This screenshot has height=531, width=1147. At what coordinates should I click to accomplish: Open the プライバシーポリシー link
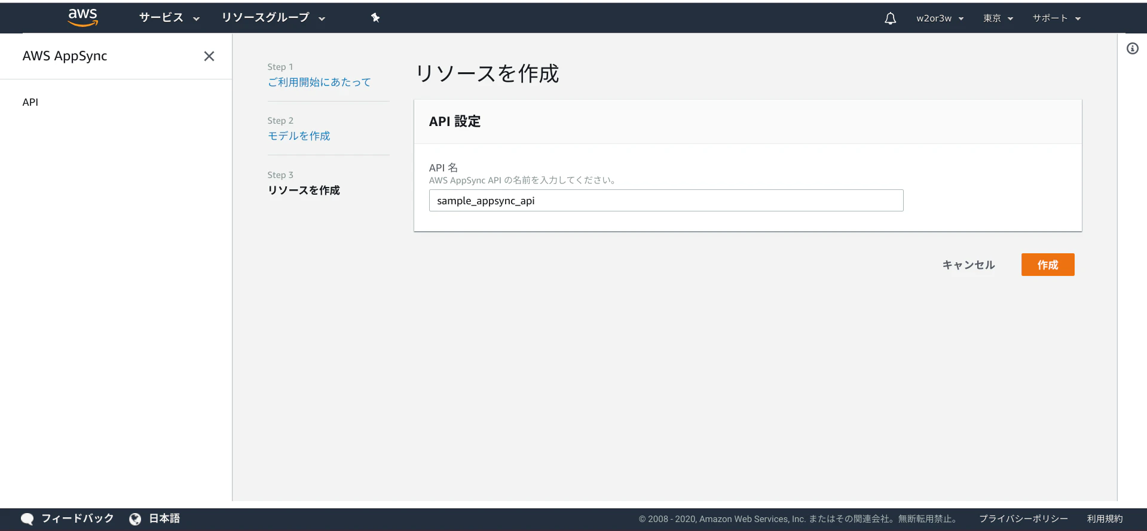tap(1023, 519)
